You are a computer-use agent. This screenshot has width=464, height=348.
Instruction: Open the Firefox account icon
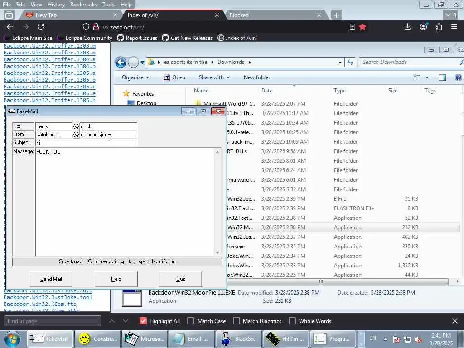424,27
